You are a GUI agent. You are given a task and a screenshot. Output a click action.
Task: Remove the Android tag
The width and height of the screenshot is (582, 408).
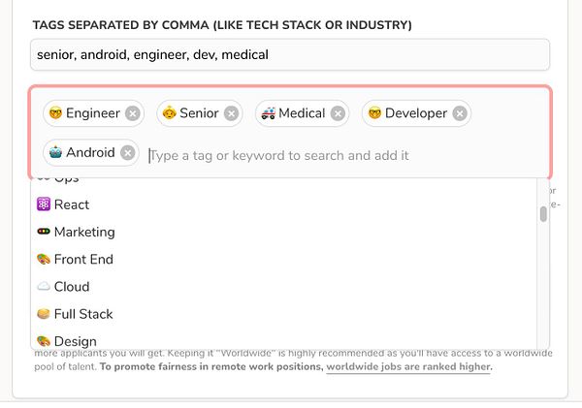[127, 153]
